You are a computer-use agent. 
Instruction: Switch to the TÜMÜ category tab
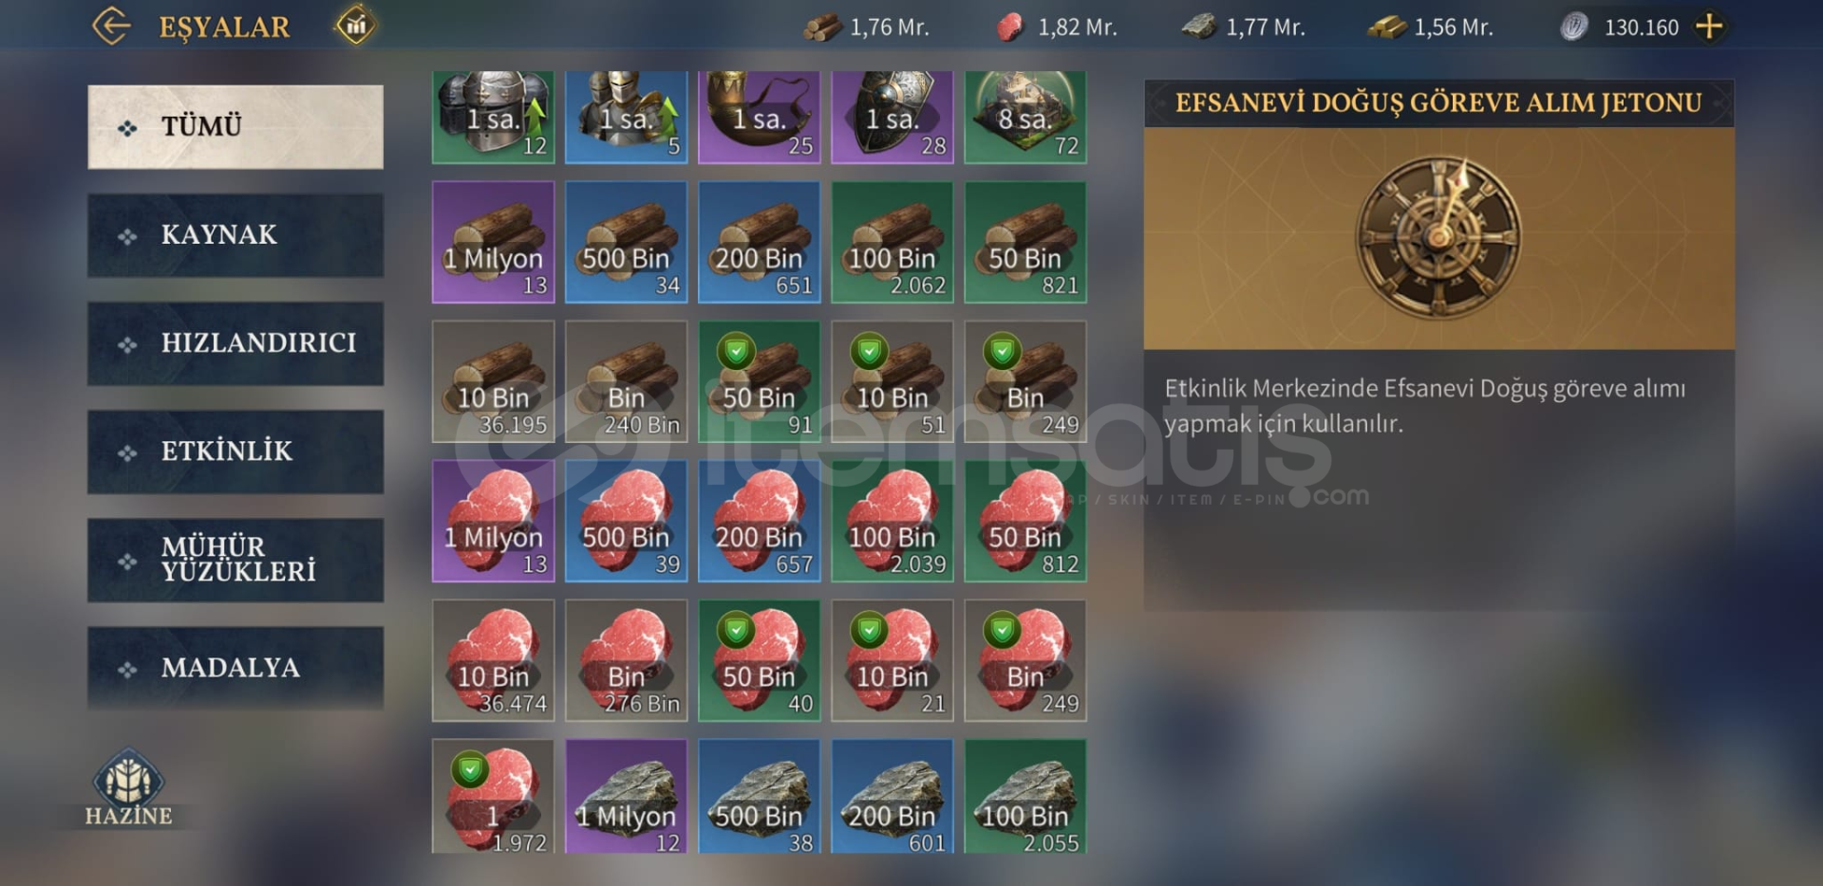[x=235, y=127]
